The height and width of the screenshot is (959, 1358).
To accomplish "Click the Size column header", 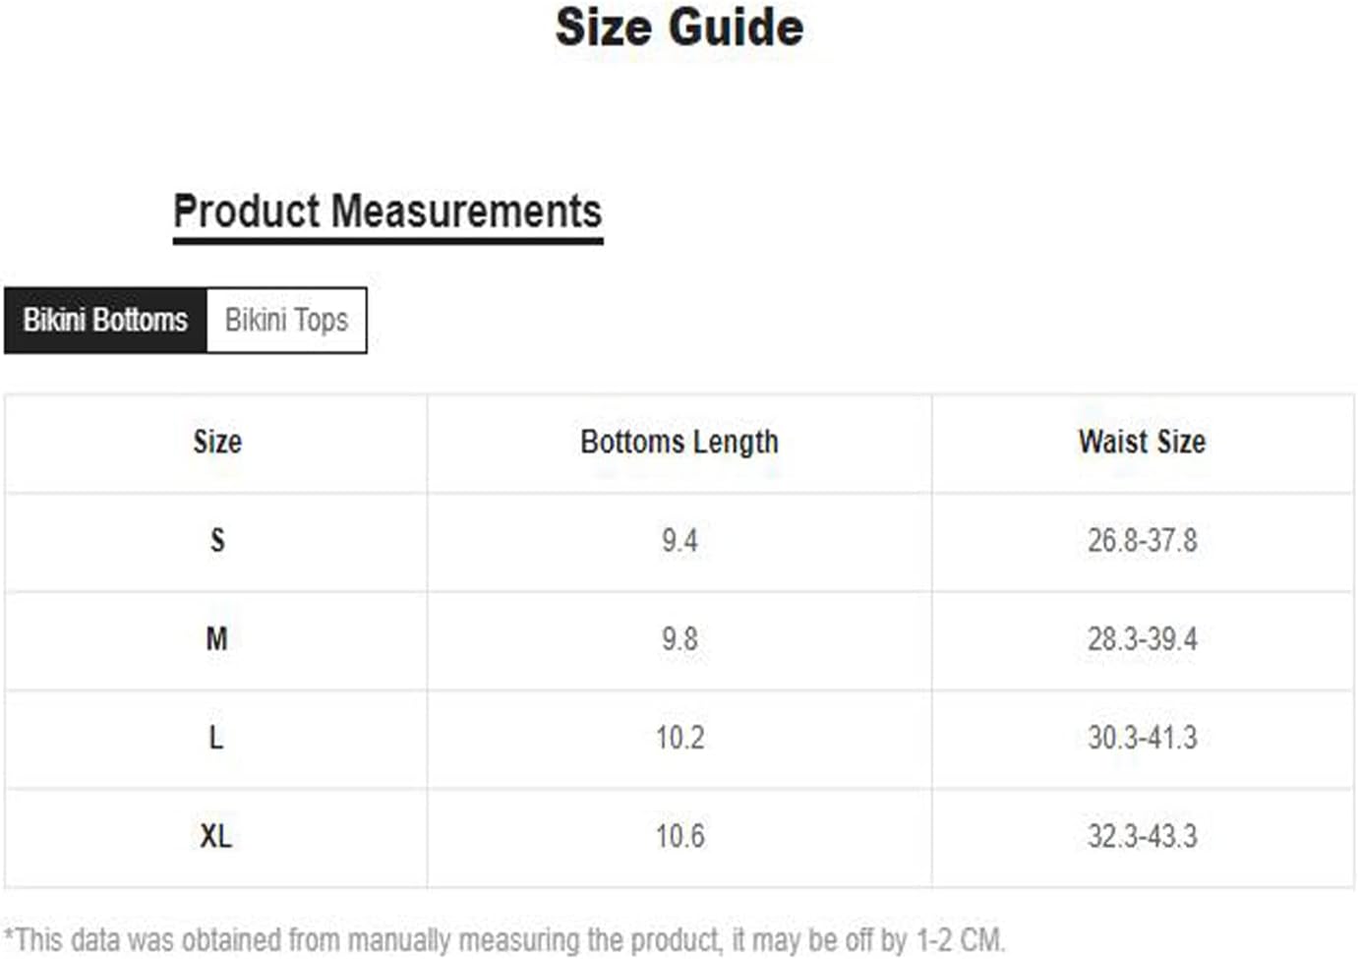I will point(217,443).
